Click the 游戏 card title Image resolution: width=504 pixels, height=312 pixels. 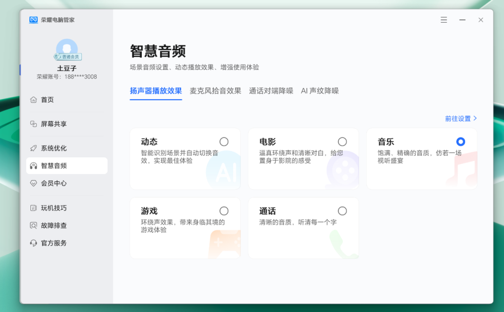[x=149, y=211]
